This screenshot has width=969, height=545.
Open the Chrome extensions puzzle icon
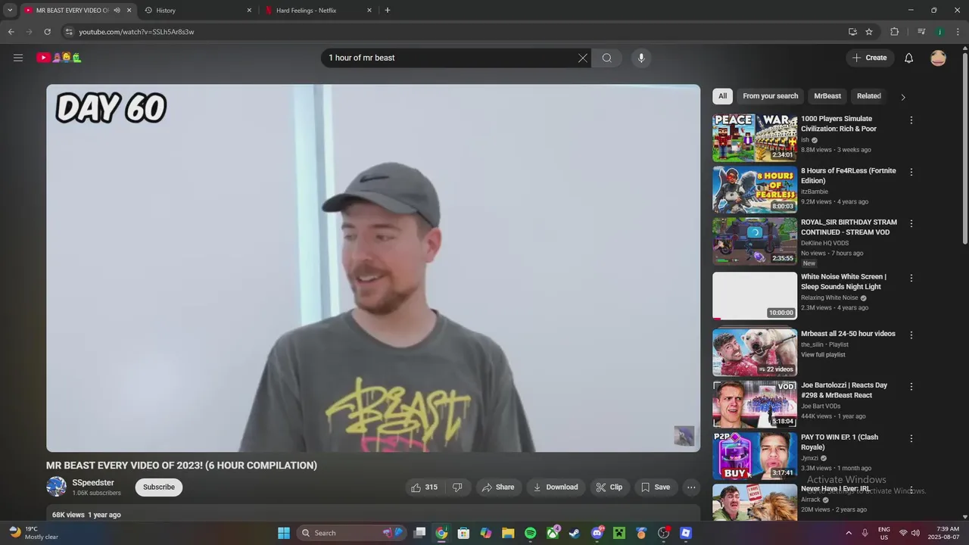tap(895, 32)
